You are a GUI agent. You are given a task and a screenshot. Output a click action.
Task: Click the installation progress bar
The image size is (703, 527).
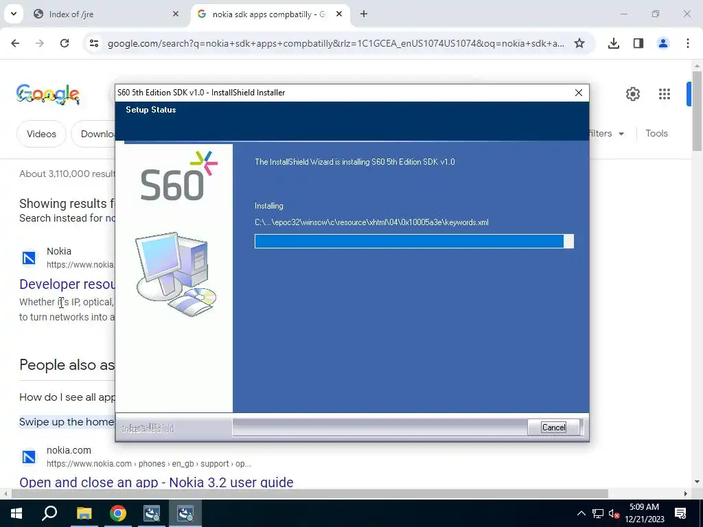pos(414,241)
